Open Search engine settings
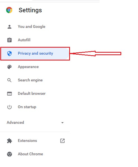 click(x=30, y=80)
